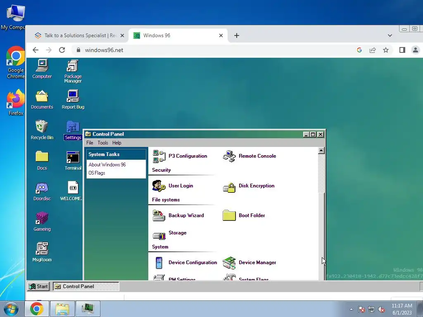
Task: Open the Help menu in Control Panel
Action: pyautogui.click(x=117, y=143)
